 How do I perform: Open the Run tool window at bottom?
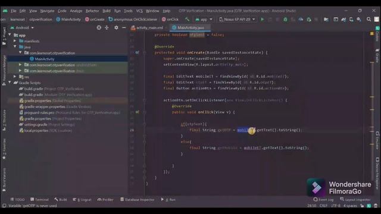click(168, 200)
